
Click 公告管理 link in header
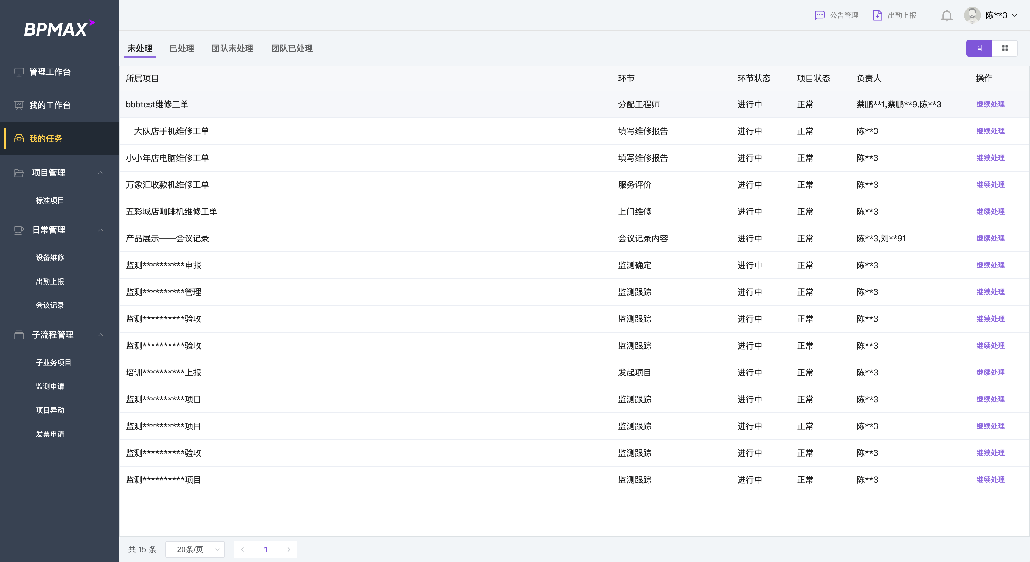844,15
